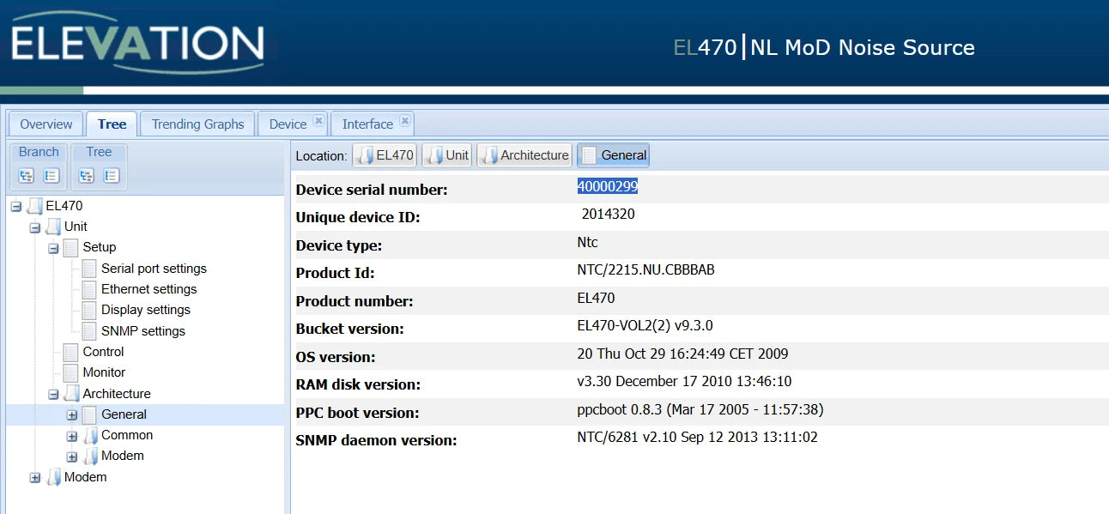Click the ELEVATION logo
This screenshot has width=1109, height=514.
[x=137, y=43]
